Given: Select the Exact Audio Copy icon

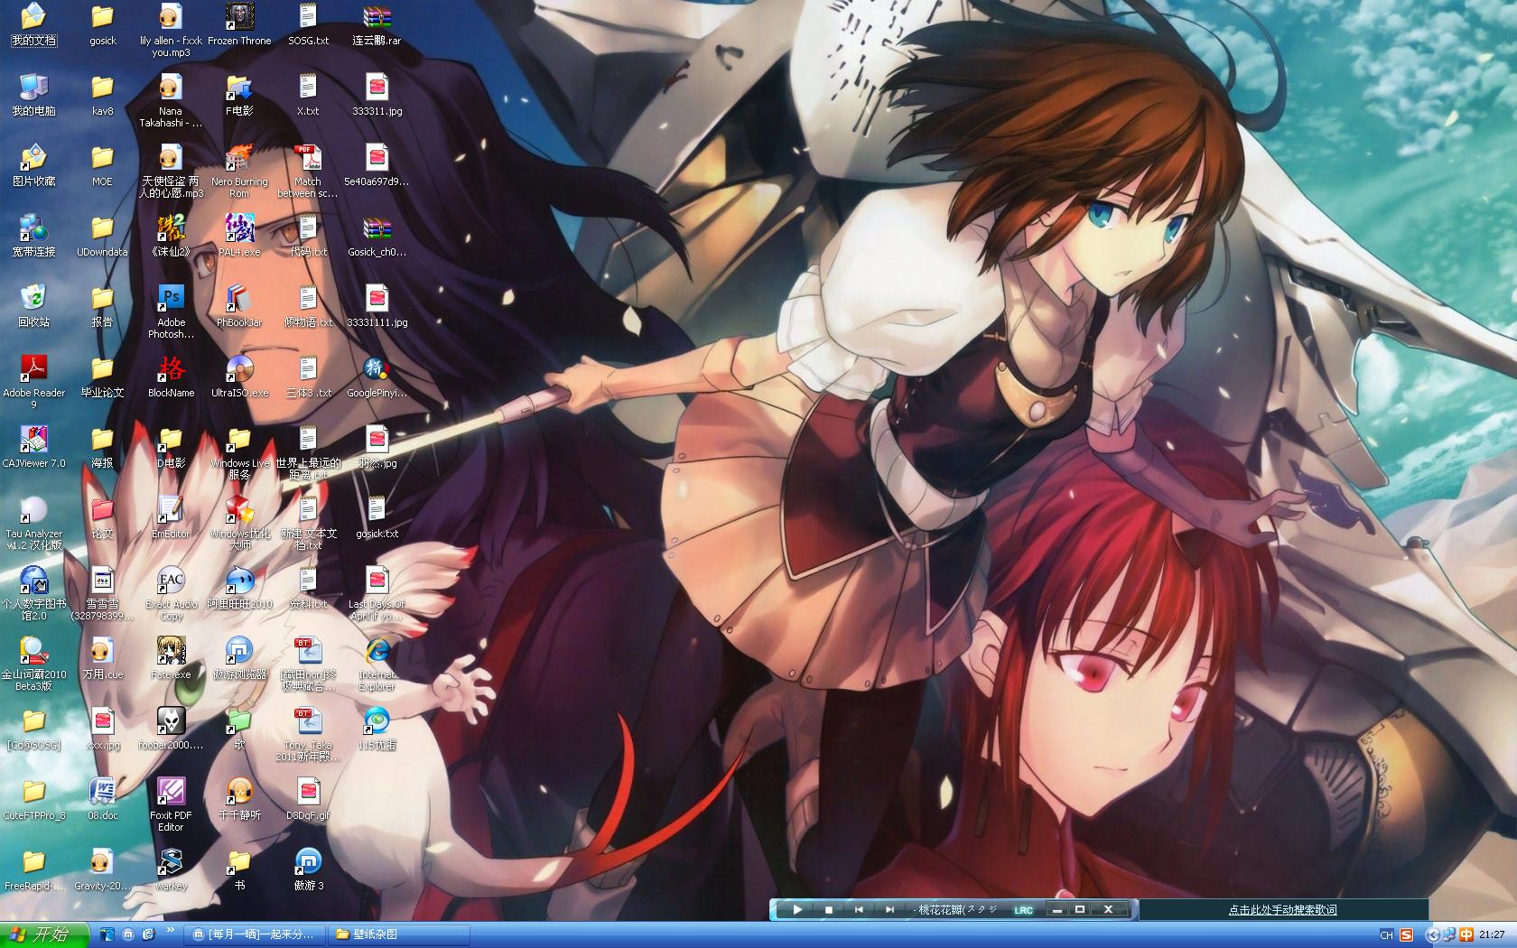Looking at the screenshot, I should coord(171,592).
